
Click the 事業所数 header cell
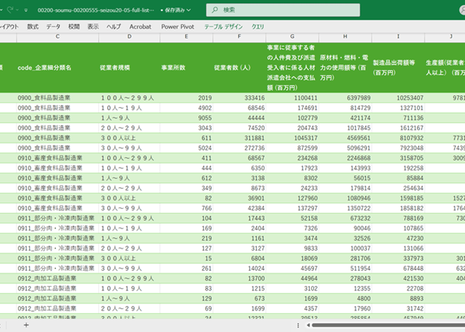(186, 67)
